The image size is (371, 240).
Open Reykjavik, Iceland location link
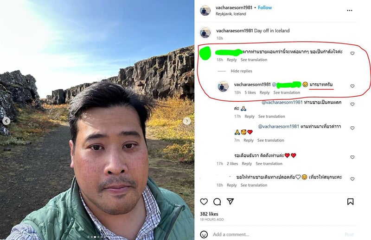tap(230, 14)
